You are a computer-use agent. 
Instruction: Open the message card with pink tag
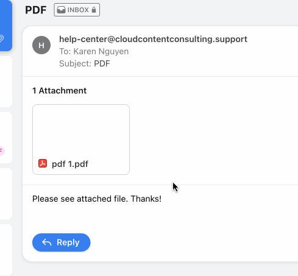click(x=5, y=138)
